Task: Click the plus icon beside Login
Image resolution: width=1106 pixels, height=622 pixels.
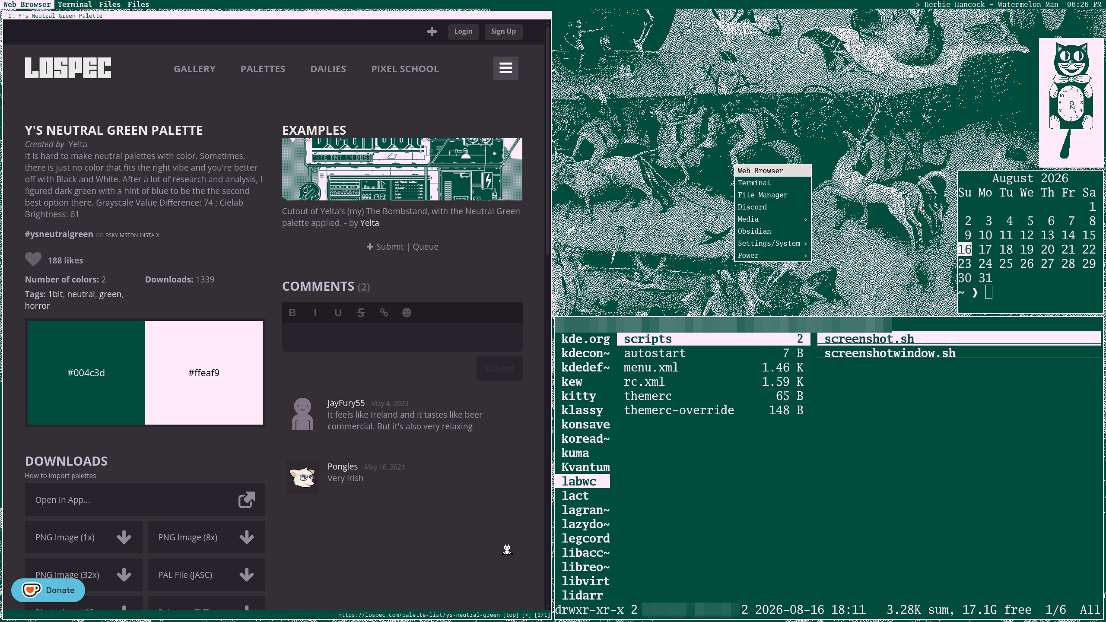Action: click(432, 32)
